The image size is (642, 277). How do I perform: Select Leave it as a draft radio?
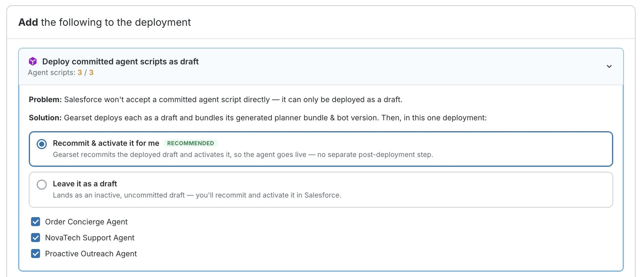click(x=42, y=184)
